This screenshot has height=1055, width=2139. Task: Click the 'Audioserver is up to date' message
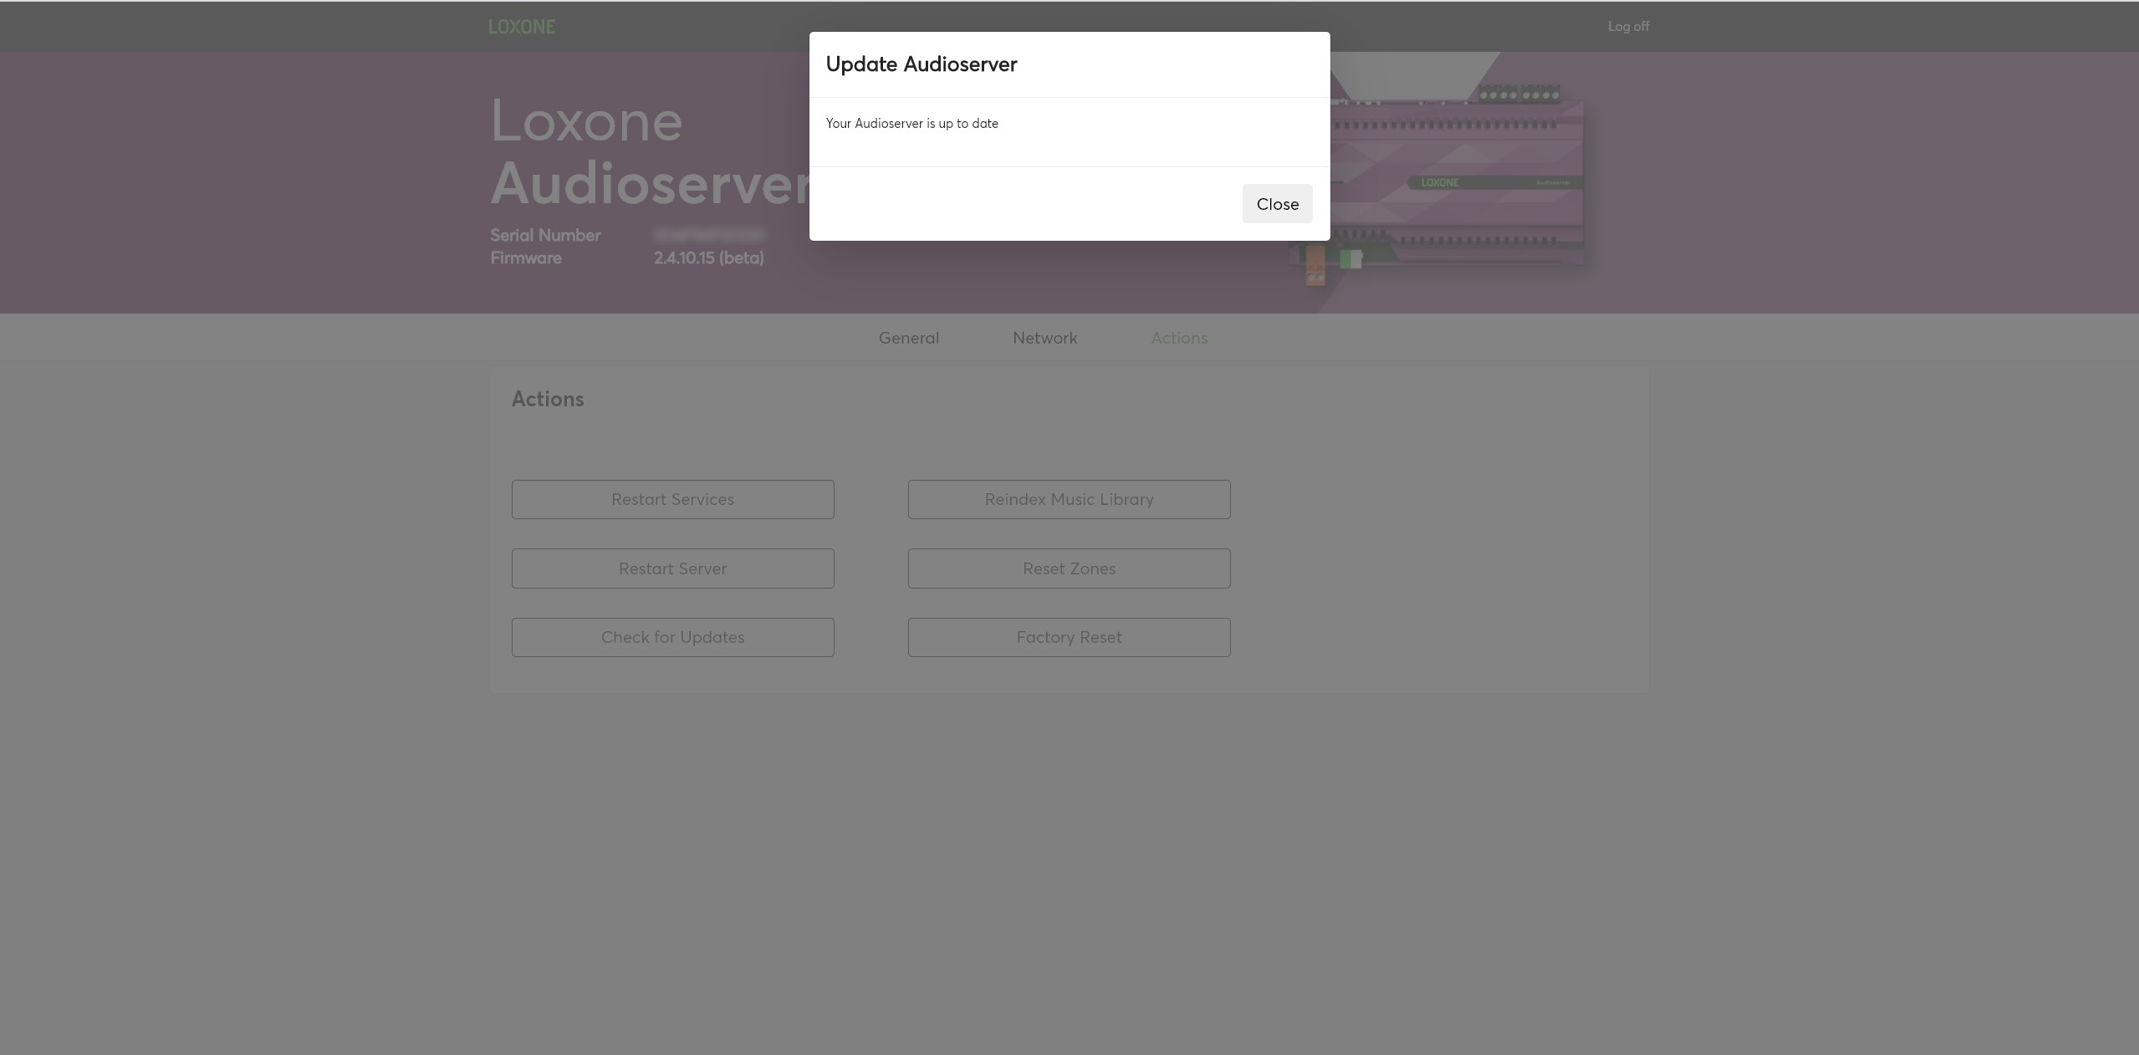911,124
